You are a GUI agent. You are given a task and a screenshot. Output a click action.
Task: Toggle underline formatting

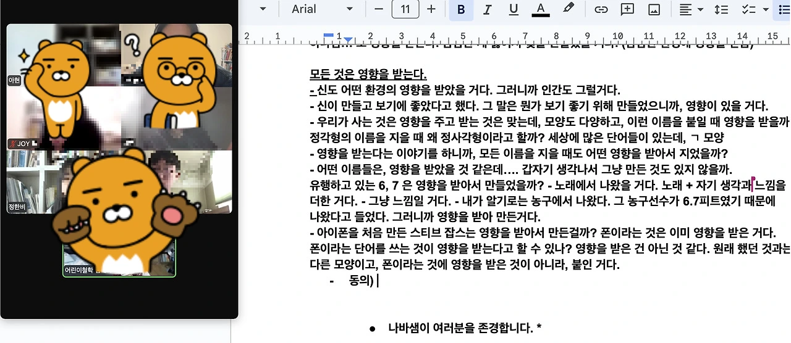click(514, 9)
